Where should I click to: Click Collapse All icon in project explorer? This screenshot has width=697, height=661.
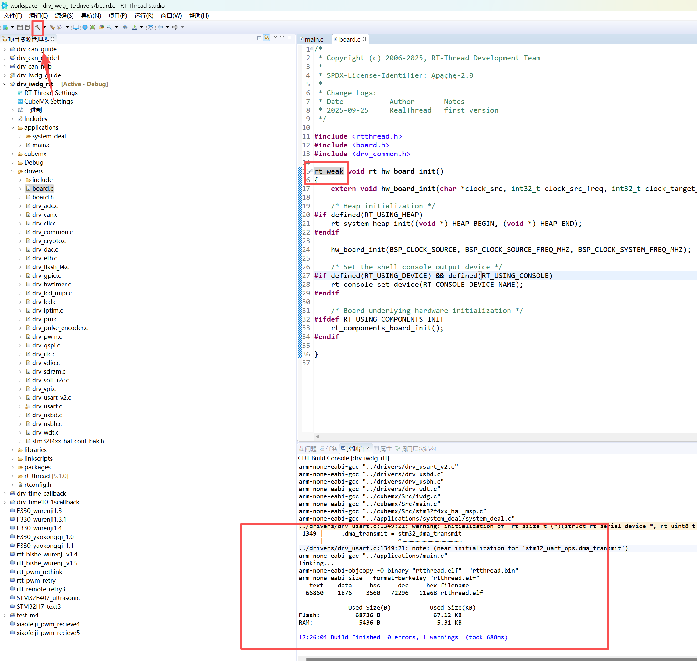pos(259,38)
